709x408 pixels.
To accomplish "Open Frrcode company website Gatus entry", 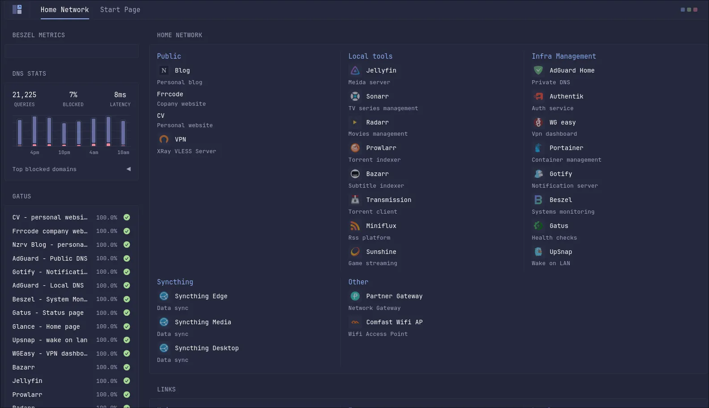I will pos(50,231).
